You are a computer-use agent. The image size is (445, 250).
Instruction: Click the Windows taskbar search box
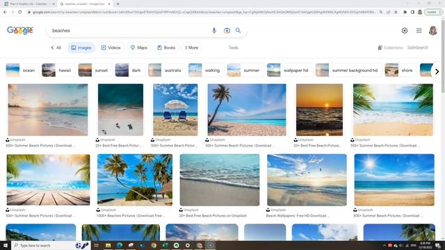click(x=51, y=245)
